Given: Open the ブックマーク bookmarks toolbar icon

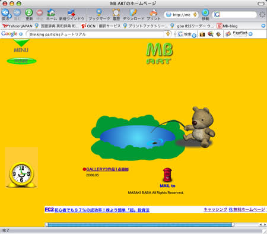Looking at the screenshot, I should tap(99, 14).
